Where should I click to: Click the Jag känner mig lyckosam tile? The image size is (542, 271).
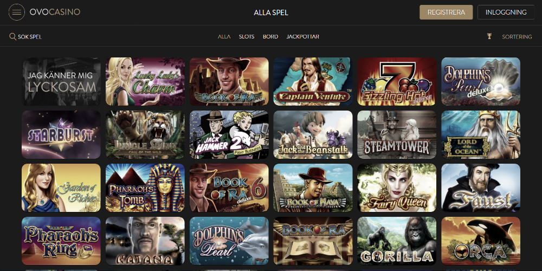tap(61, 82)
